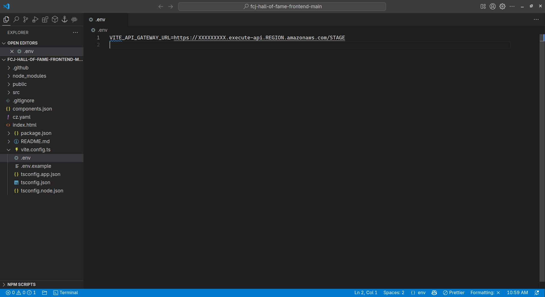Open the cube-shaped sidebar view icon
The image size is (545, 297).
tap(55, 20)
